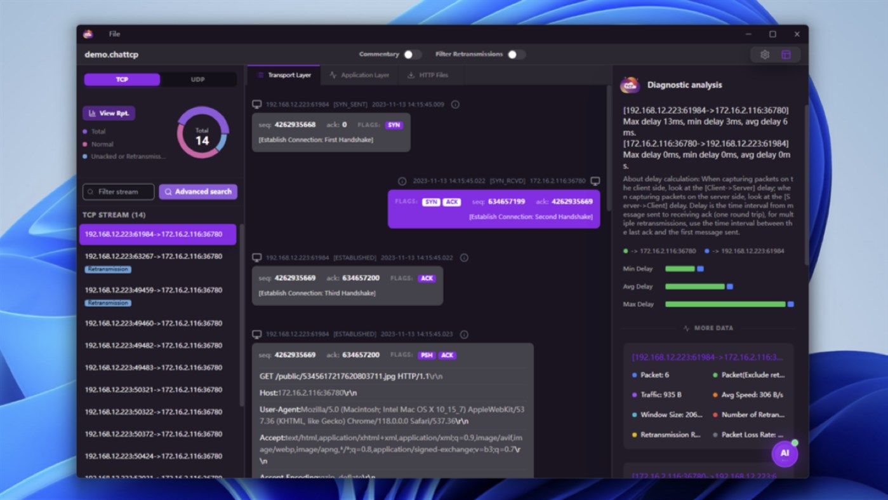
Task: Click the SYN flag in the First Handshake packet
Action: point(394,125)
